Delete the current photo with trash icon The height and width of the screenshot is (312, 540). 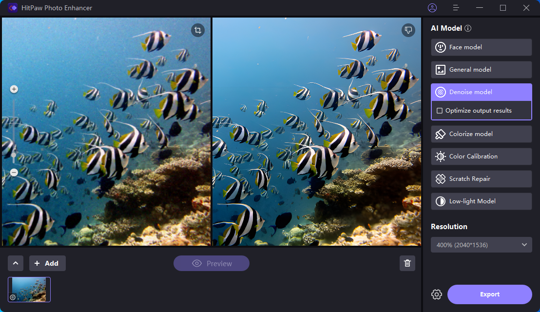(x=407, y=263)
